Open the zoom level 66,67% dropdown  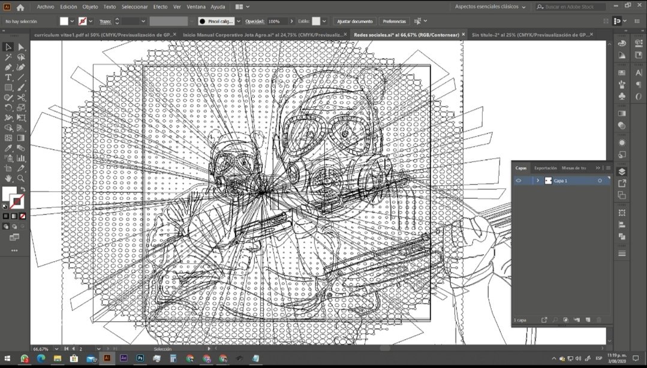coord(56,349)
